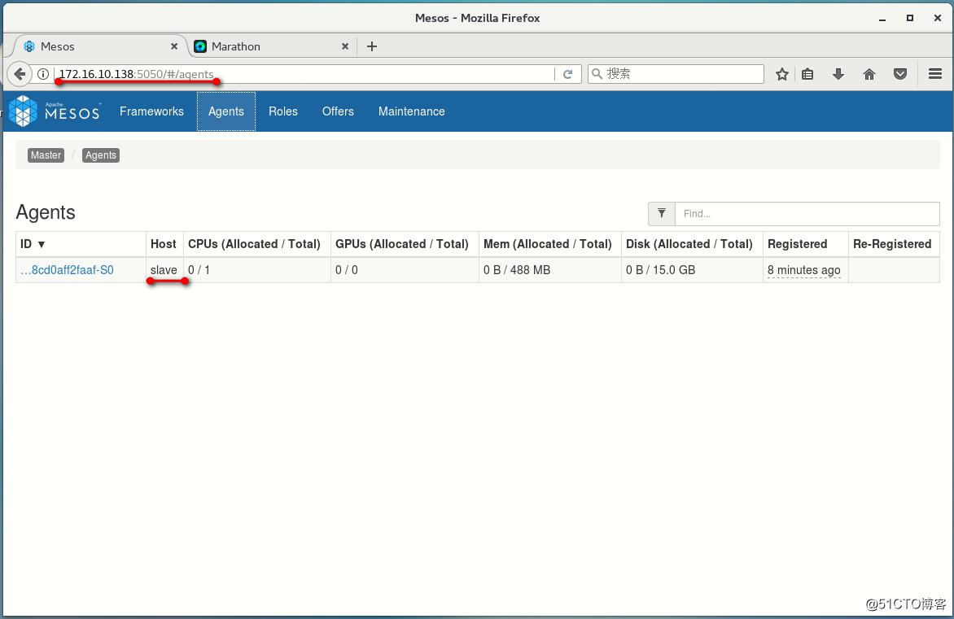Sort by Host column header

click(164, 244)
